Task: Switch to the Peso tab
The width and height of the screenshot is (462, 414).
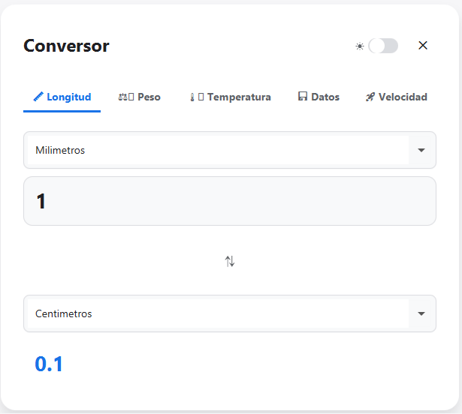Action: (x=148, y=97)
